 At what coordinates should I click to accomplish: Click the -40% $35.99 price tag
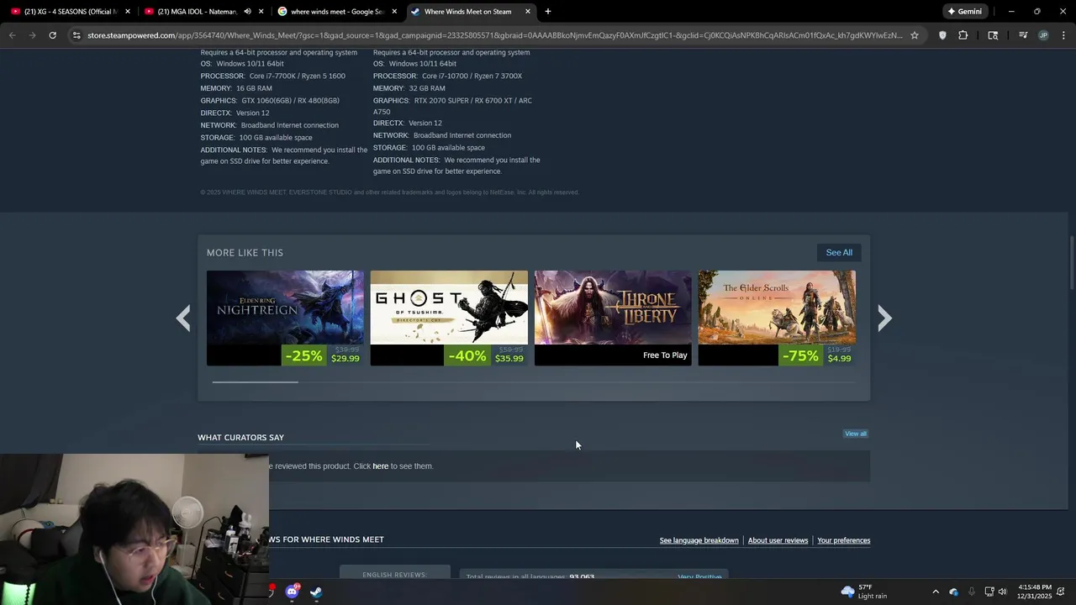point(486,355)
